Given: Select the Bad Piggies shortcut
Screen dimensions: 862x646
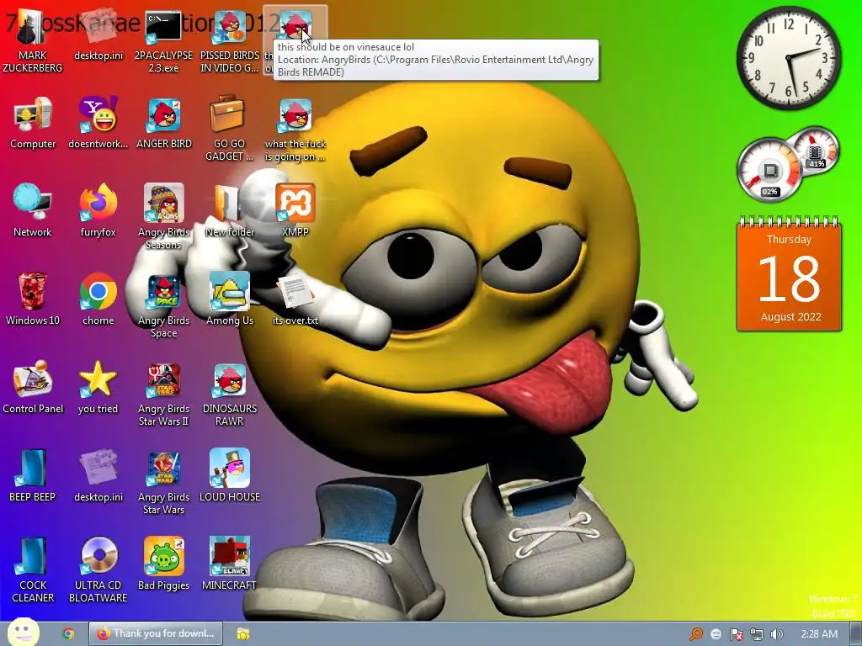Looking at the screenshot, I should pos(163,564).
